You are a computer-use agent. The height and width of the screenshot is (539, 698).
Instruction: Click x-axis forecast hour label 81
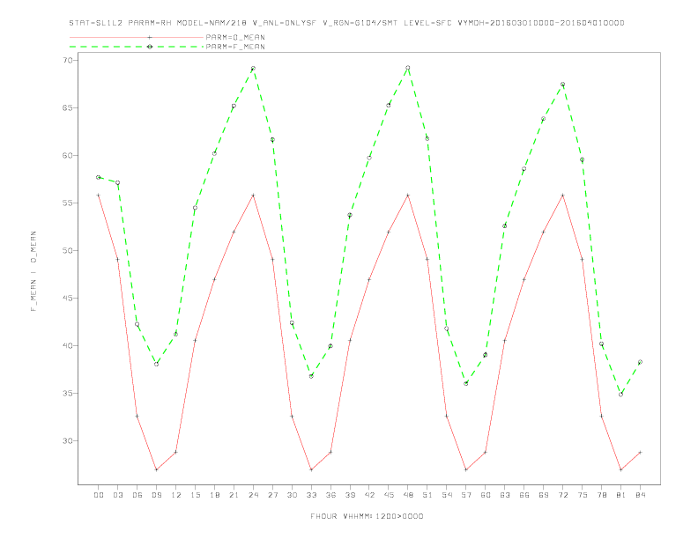621,495
